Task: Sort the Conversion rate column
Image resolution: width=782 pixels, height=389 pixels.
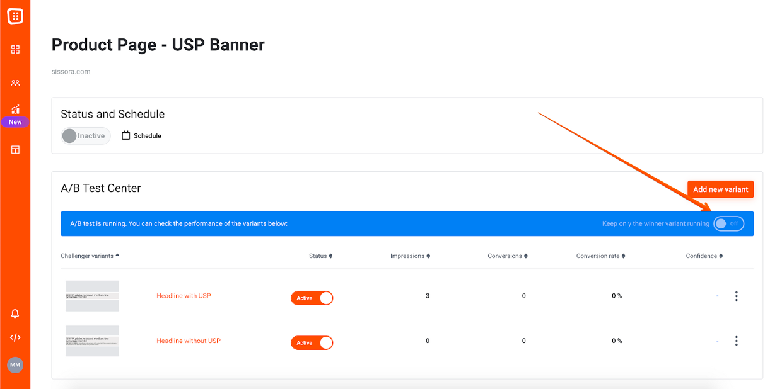Action: (623, 256)
